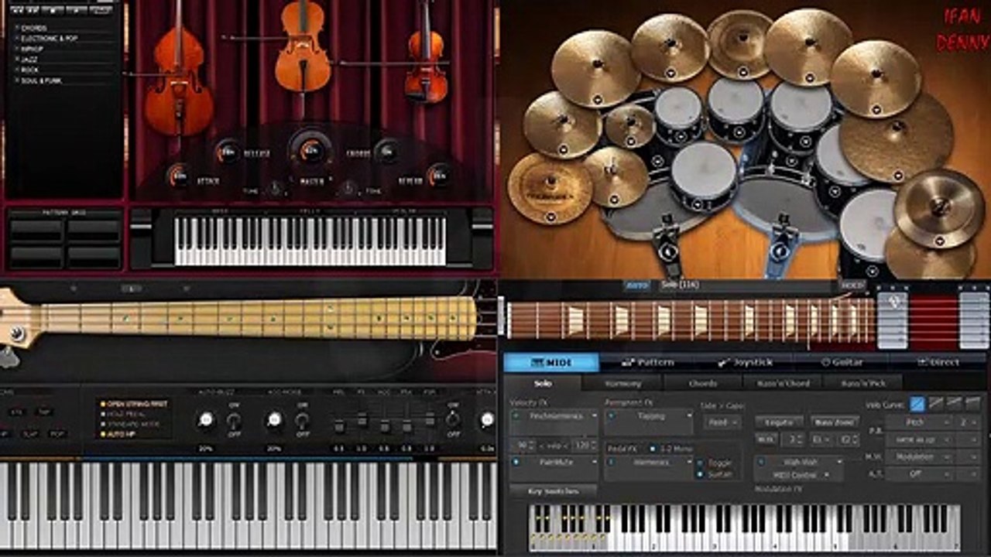This screenshot has height=557, width=991.
Task: Click the Chorus knob in strings plugin
Action: 387,152
